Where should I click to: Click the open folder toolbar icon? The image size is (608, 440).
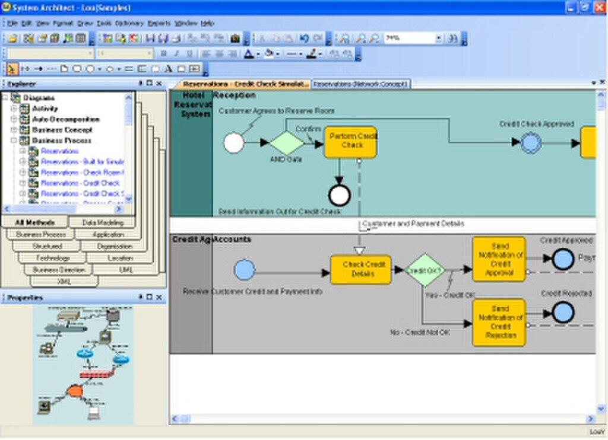coord(13,38)
